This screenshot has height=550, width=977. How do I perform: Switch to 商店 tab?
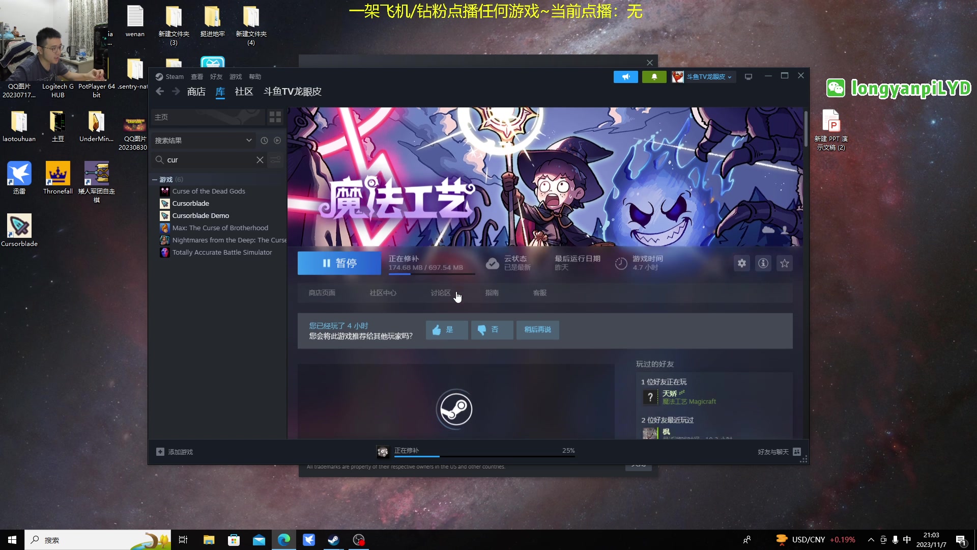196,92
